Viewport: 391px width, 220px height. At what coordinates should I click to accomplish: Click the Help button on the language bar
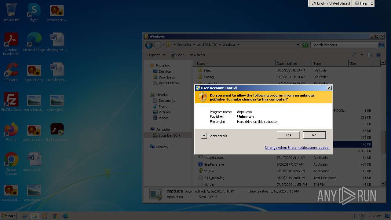pos(361,3)
